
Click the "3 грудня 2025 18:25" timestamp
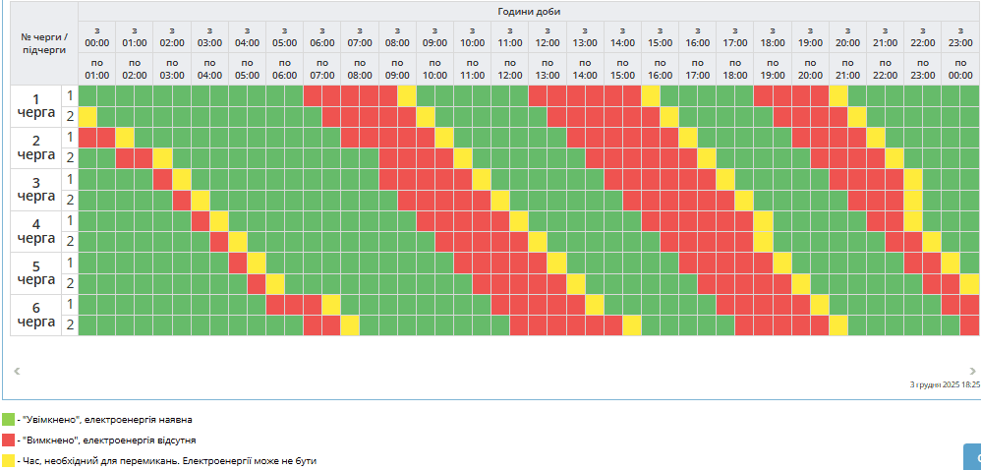[x=945, y=384]
